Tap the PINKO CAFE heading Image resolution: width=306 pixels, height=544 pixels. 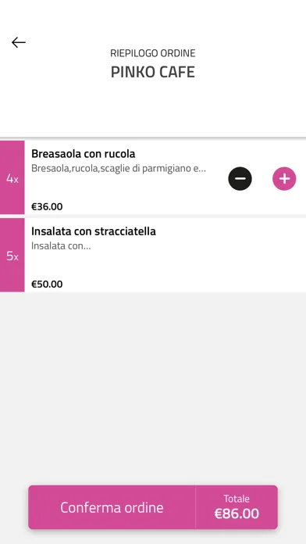pos(153,72)
